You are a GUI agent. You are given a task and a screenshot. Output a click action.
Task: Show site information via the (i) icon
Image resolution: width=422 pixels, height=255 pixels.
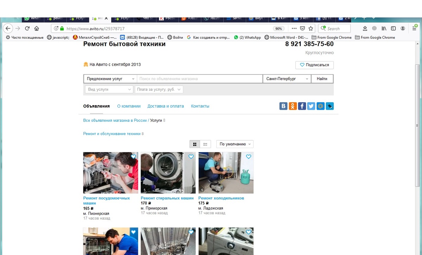pyautogui.click(x=56, y=28)
